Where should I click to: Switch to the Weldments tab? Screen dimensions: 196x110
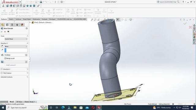click(36, 19)
